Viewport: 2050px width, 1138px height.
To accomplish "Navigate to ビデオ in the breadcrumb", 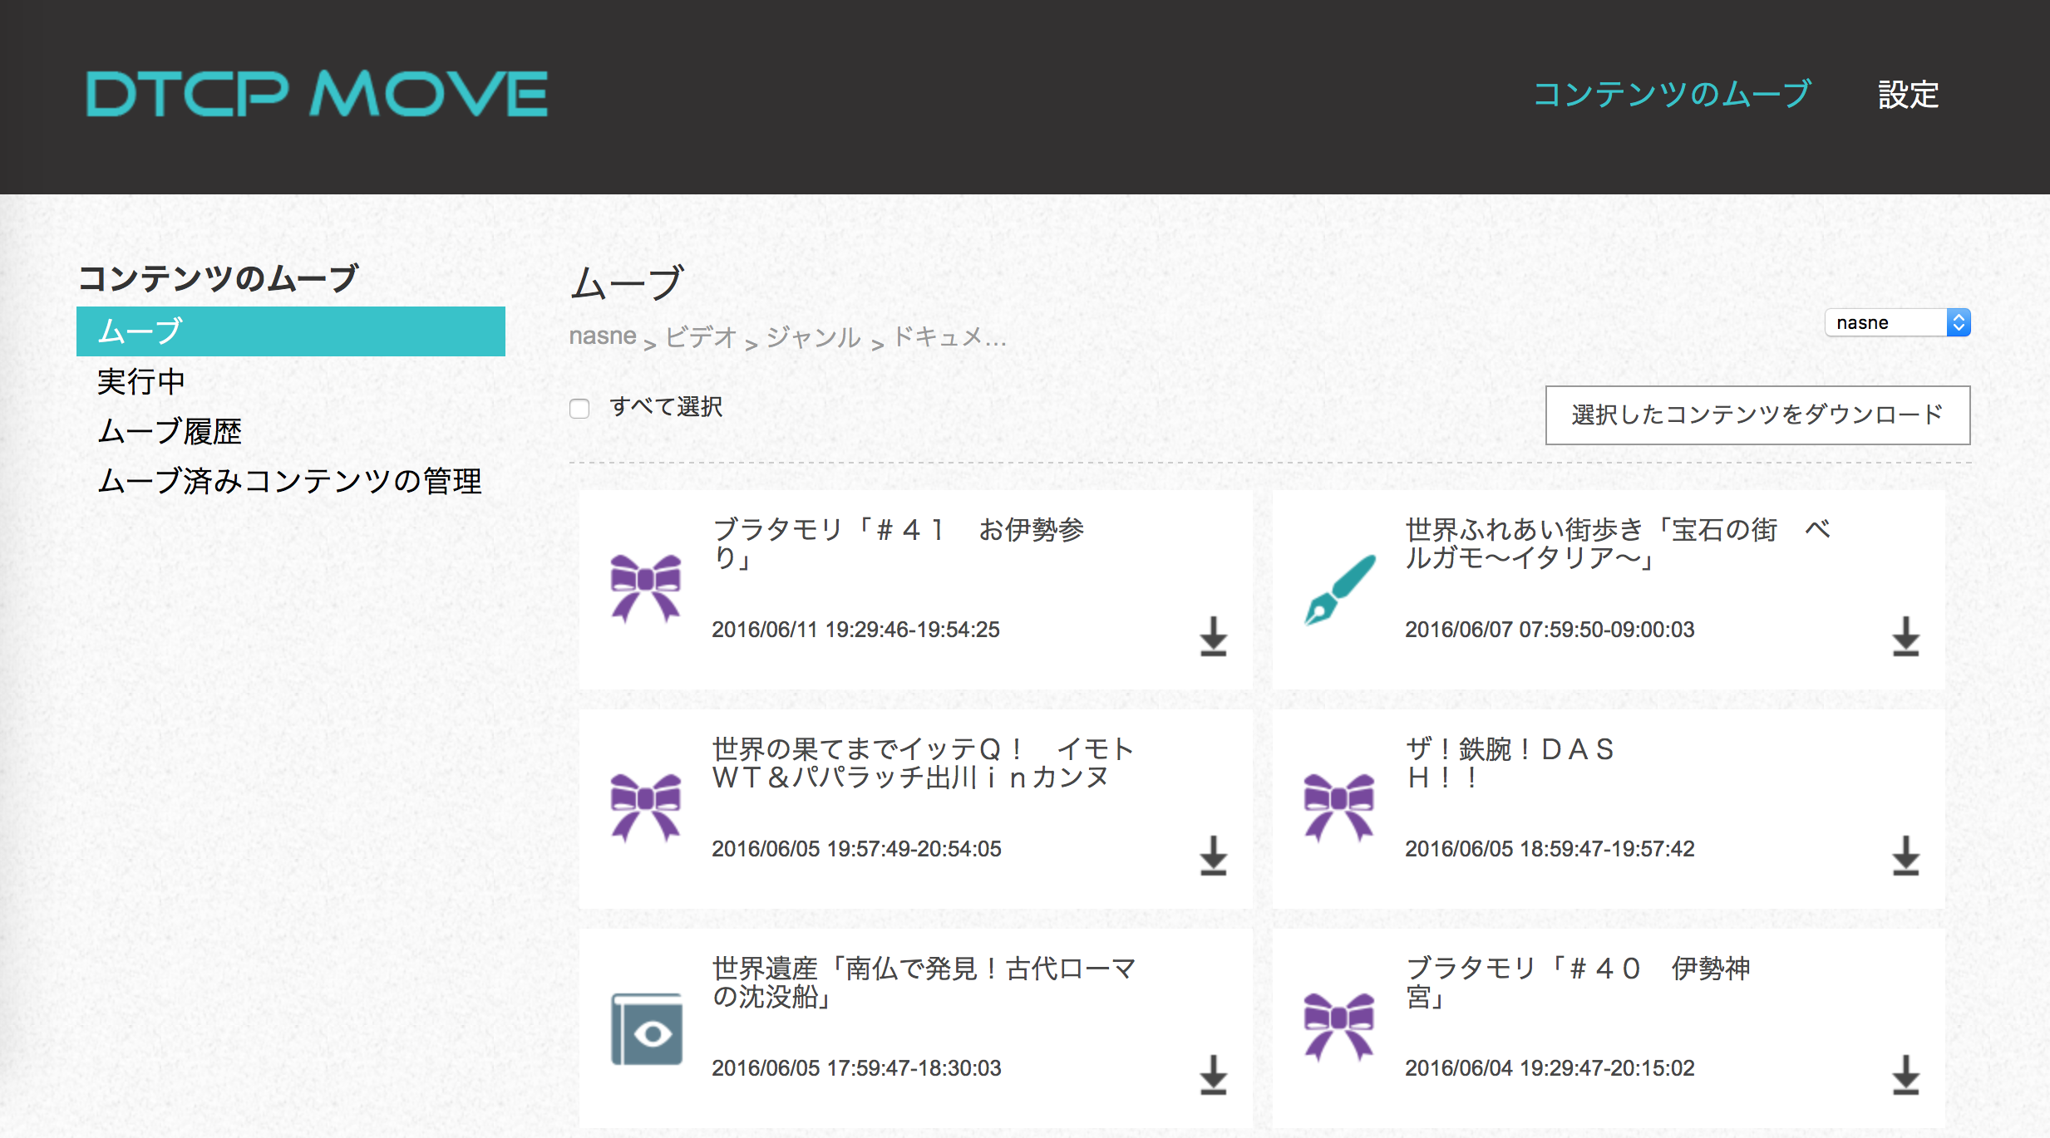I will click(701, 336).
